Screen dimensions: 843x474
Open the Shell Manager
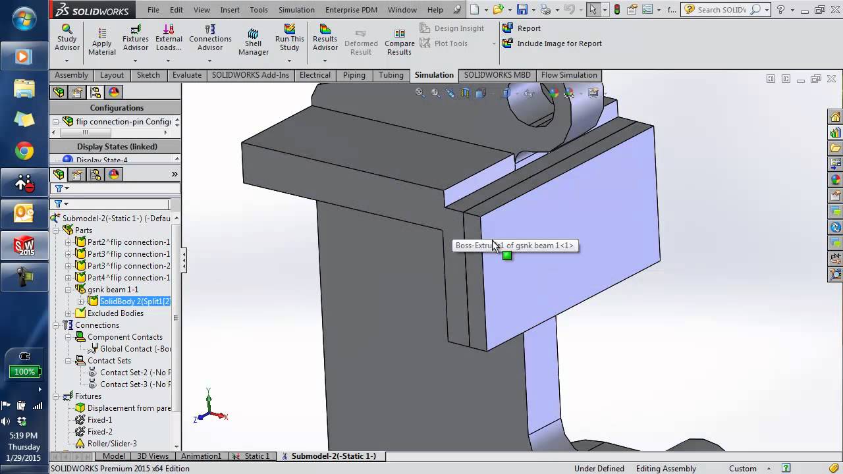pyautogui.click(x=254, y=43)
